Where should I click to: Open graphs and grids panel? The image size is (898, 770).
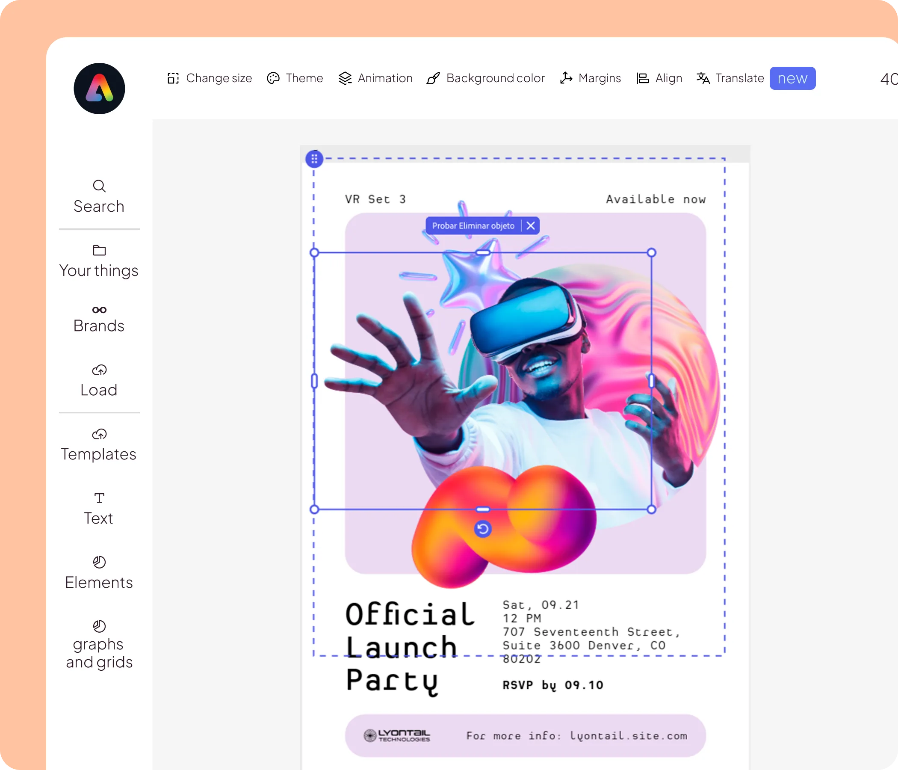click(x=99, y=644)
